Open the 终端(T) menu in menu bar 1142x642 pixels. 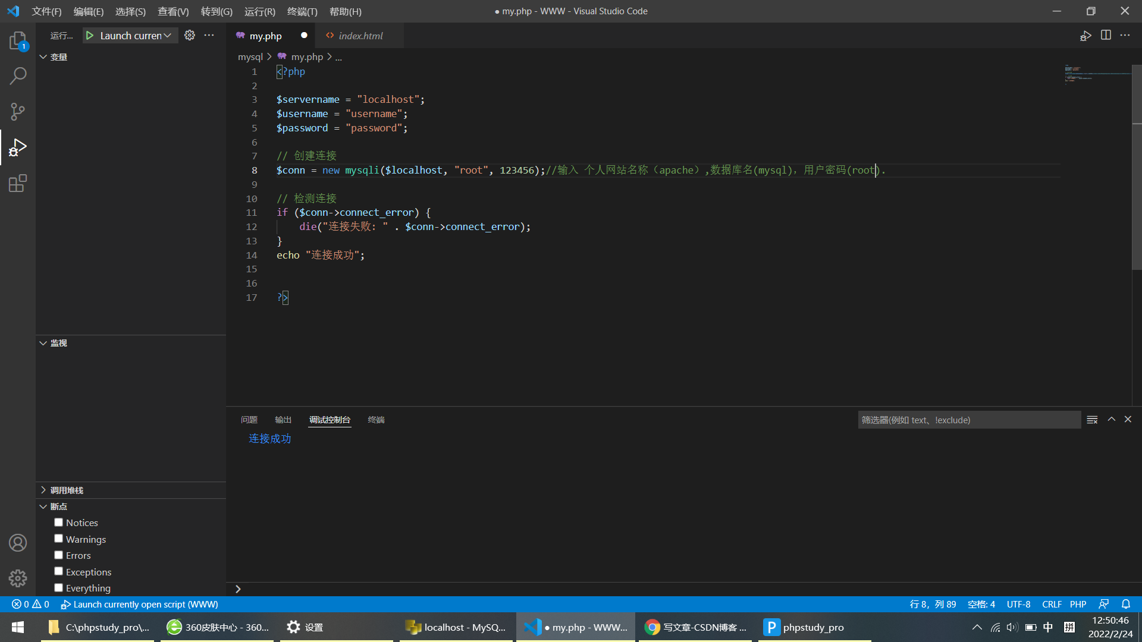(302, 11)
